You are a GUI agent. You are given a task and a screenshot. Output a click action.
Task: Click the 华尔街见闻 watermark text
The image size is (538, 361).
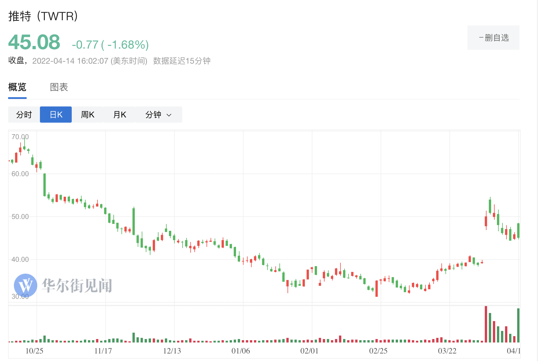tap(77, 286)
